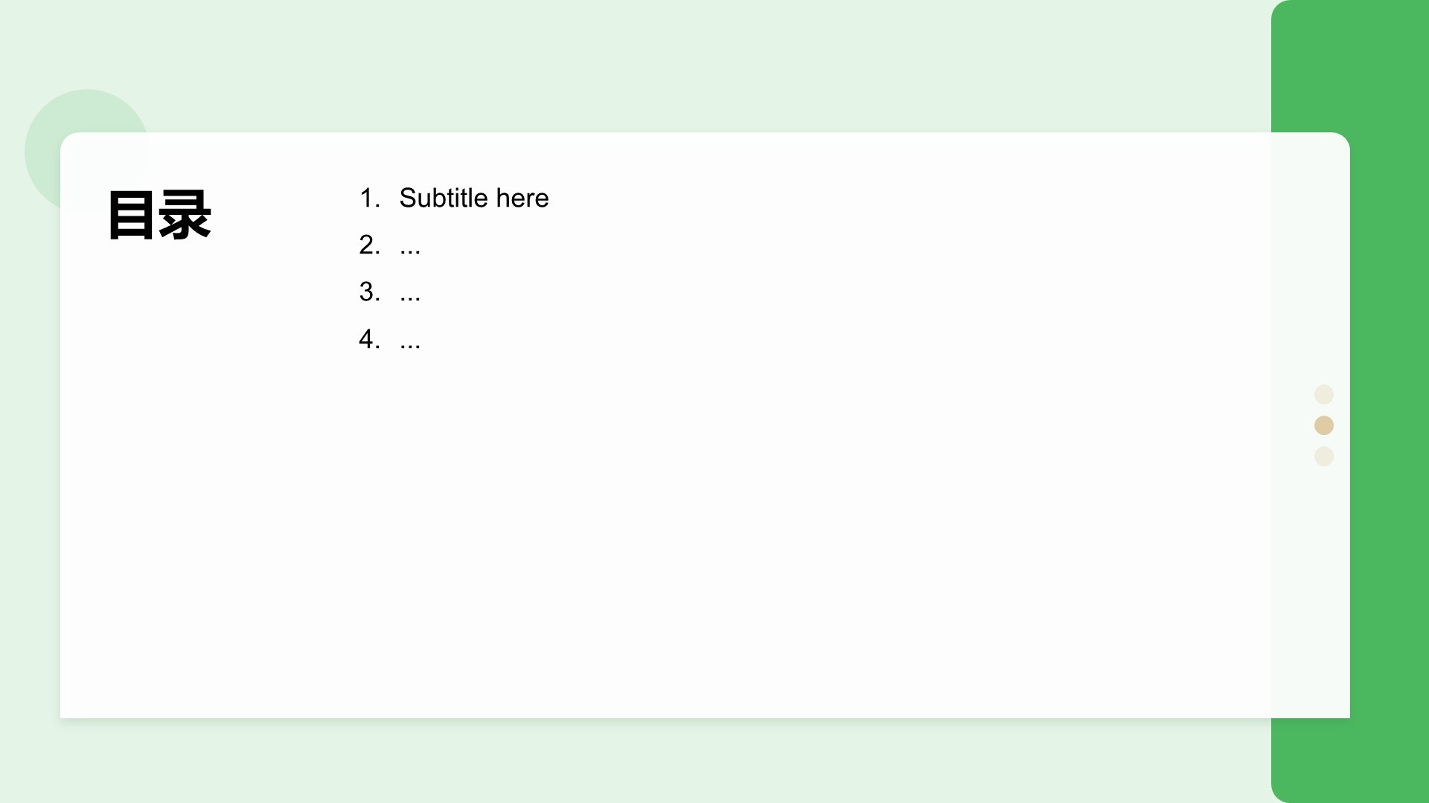Select the ellipsis text of item 4
This screenshot has width=1429, height=803.
click(x=410, y=343)
